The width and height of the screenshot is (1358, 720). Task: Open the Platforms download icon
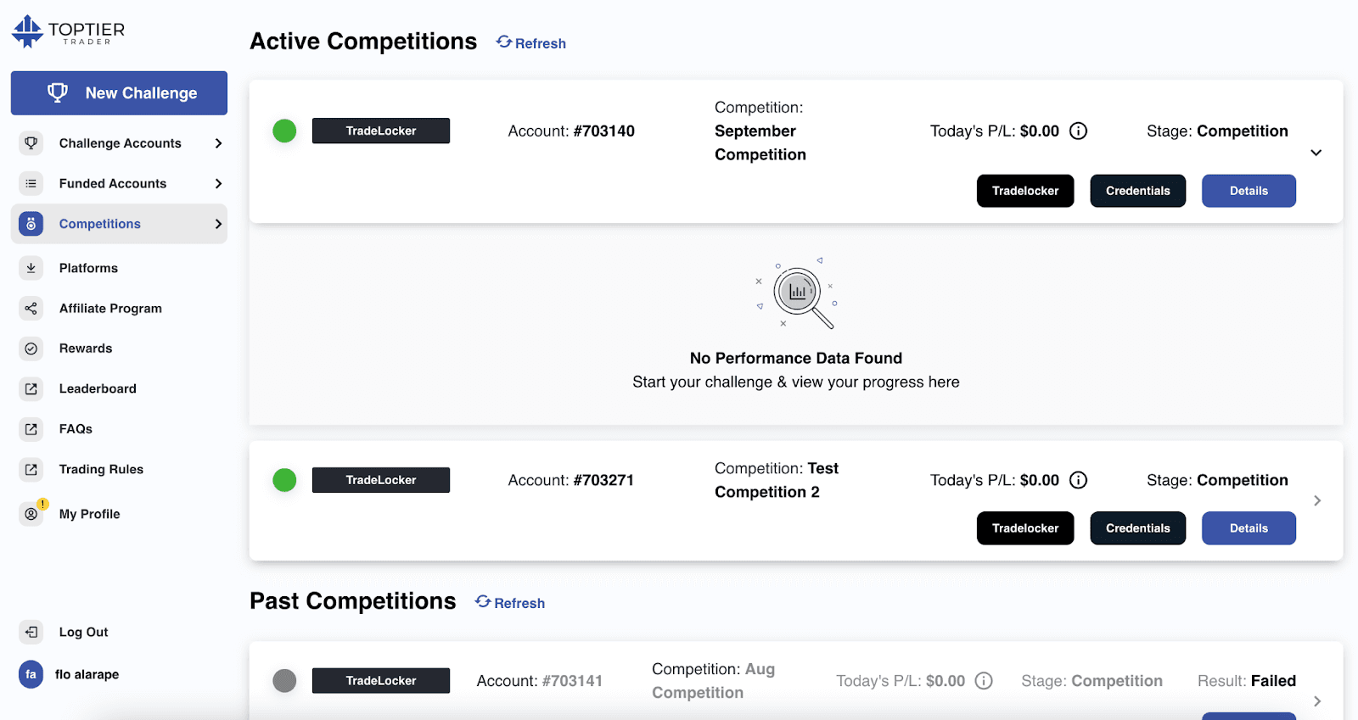31,268
